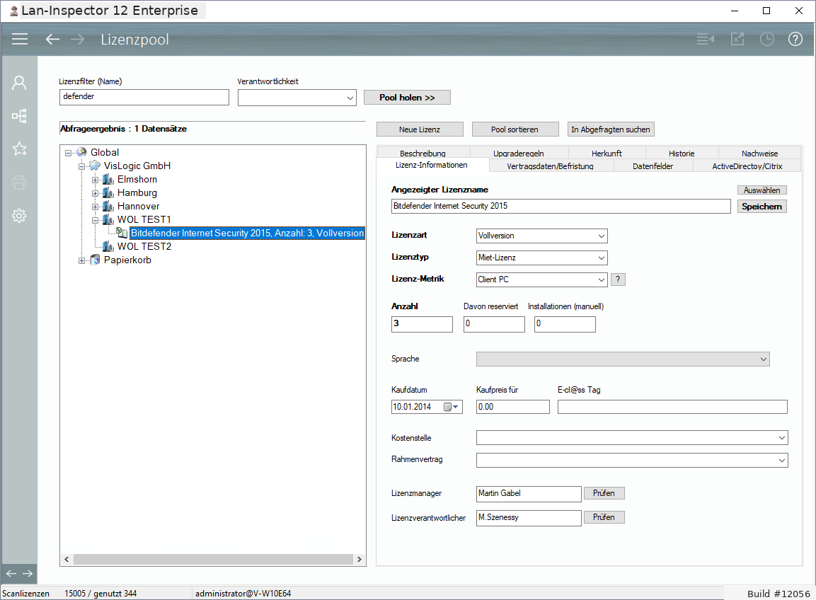Click Prüfen next to Lizenzverantwortlicher
The height and width of the screenshot is (600, 816).
tap(604, 517)
